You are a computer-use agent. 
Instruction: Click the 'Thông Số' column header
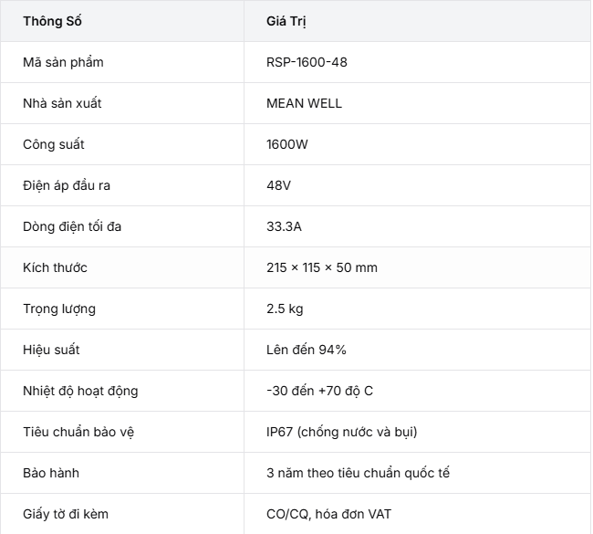coord(52,21)
